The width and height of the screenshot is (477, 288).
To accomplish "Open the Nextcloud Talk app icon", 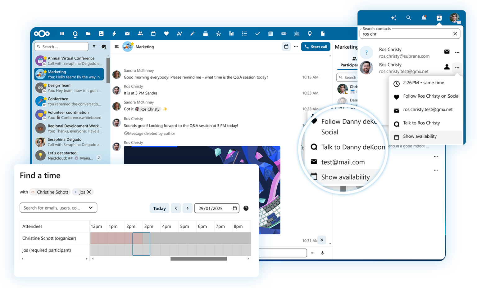I will [75, 33].
